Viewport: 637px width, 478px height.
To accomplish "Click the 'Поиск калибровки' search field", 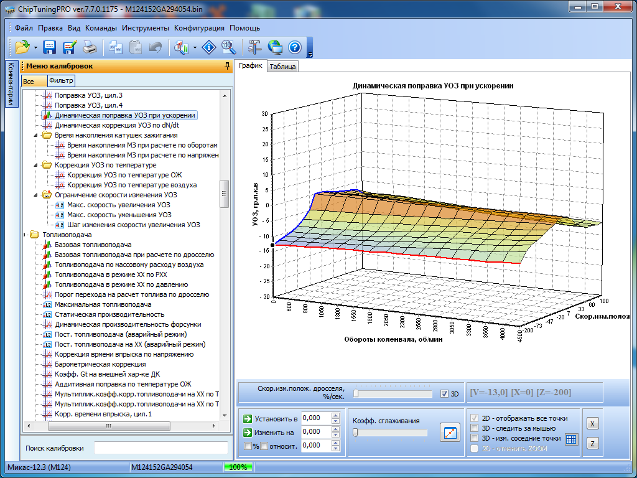I will (x=160, y=448).
